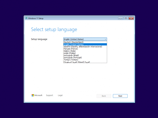Choose italiano (Italia) from dropdown list

pos(85,51)
